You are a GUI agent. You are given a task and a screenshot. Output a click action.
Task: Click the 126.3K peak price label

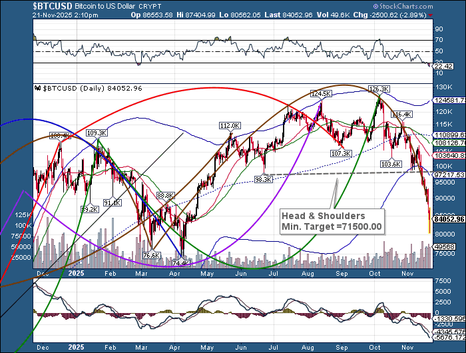tap(378, 89)
